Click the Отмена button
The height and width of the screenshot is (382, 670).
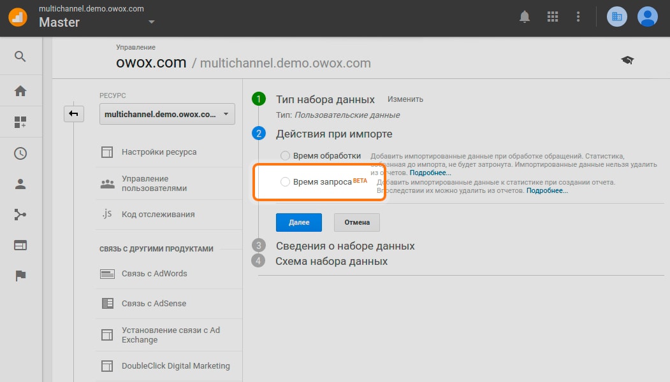[357, 222]
